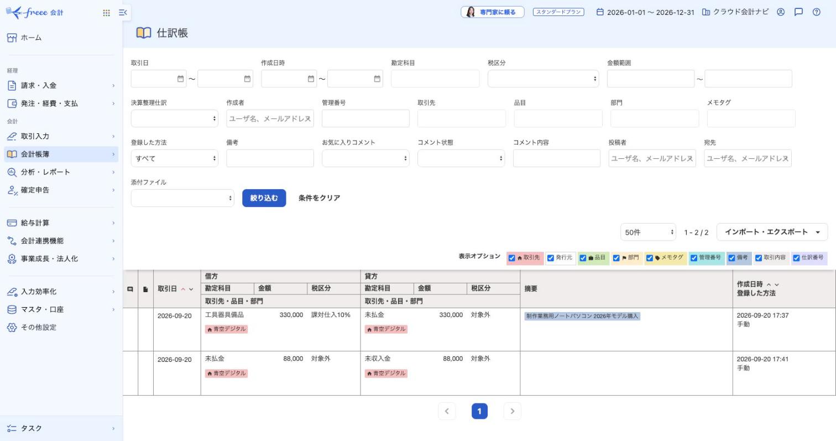Click the 仕訳帳 book icon in header

click(x=143, y=33)
